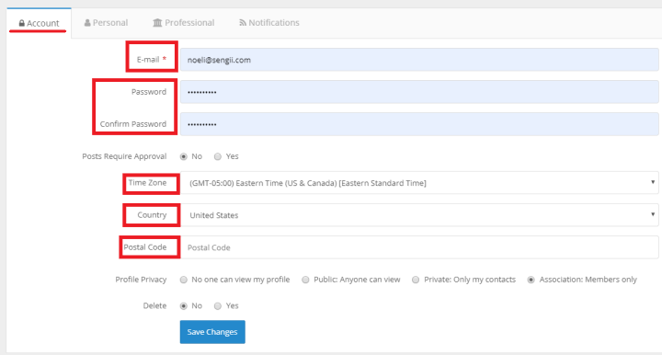The width and height of the screenshot is (662, 355).
Task: Open the Time Zone dropdown
Action: [x=419, y=183]
